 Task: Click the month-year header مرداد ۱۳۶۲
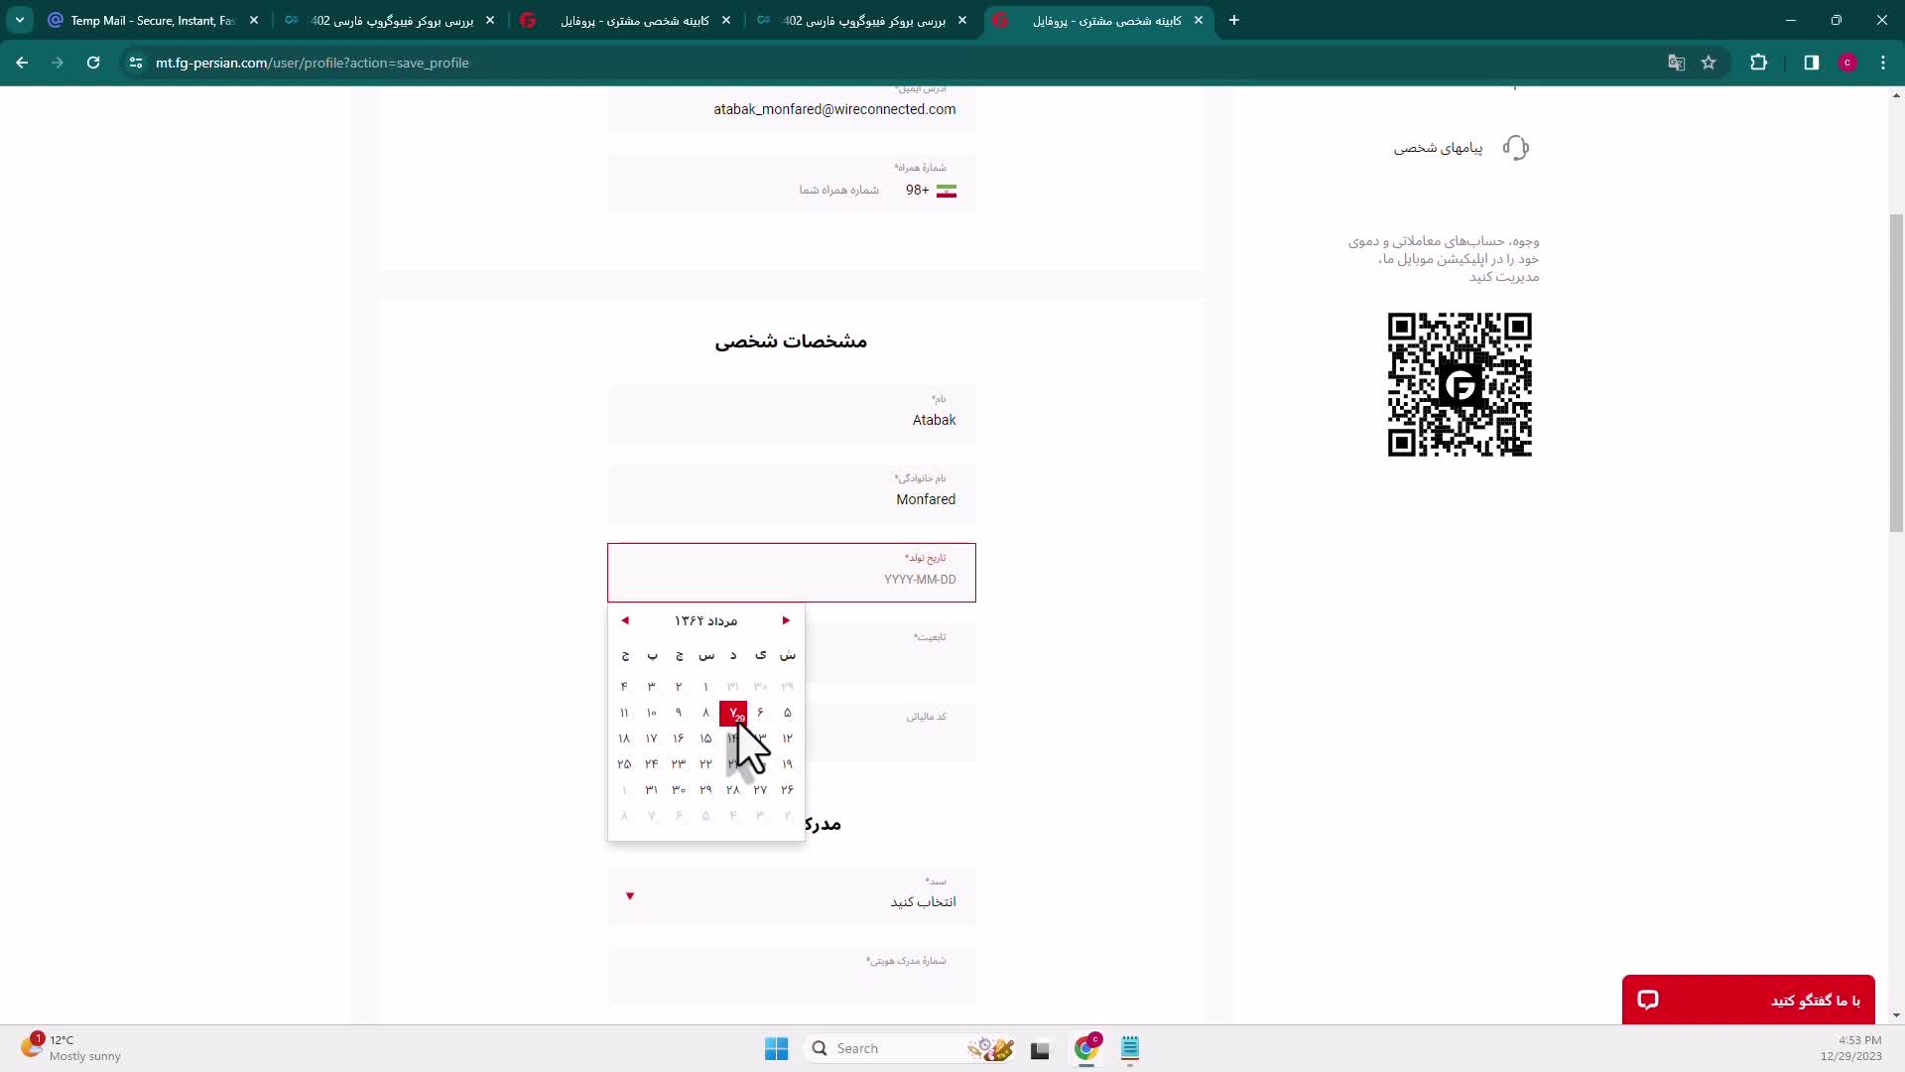(x=705, y=620)
